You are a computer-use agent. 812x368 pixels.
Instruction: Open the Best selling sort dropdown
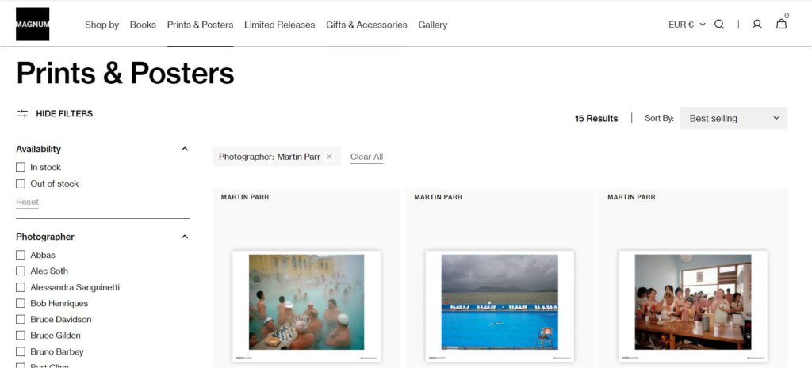[x=733, y=118]
